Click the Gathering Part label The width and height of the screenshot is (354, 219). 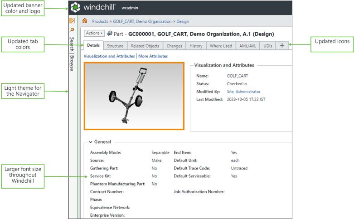pos(104,168)
